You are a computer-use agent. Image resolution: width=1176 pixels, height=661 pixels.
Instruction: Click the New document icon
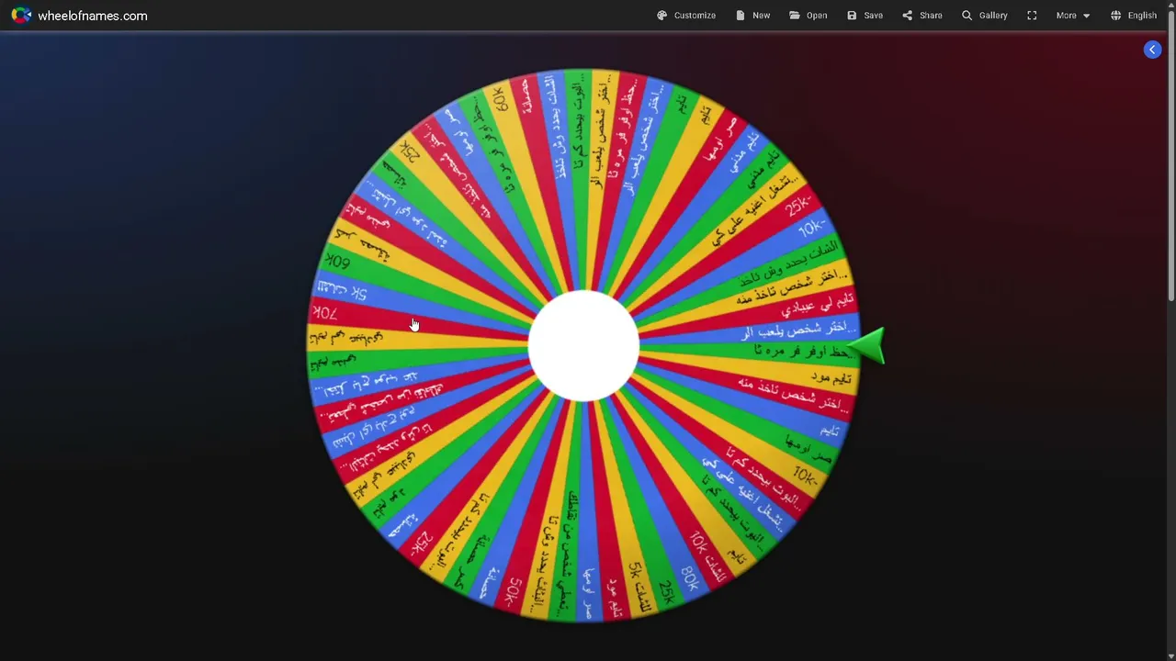tap(741, 16)
